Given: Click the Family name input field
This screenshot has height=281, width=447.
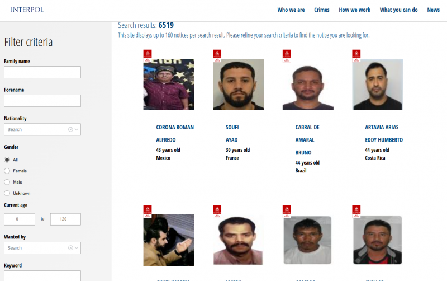Looking at the screenshot, I should pos(42,72).
